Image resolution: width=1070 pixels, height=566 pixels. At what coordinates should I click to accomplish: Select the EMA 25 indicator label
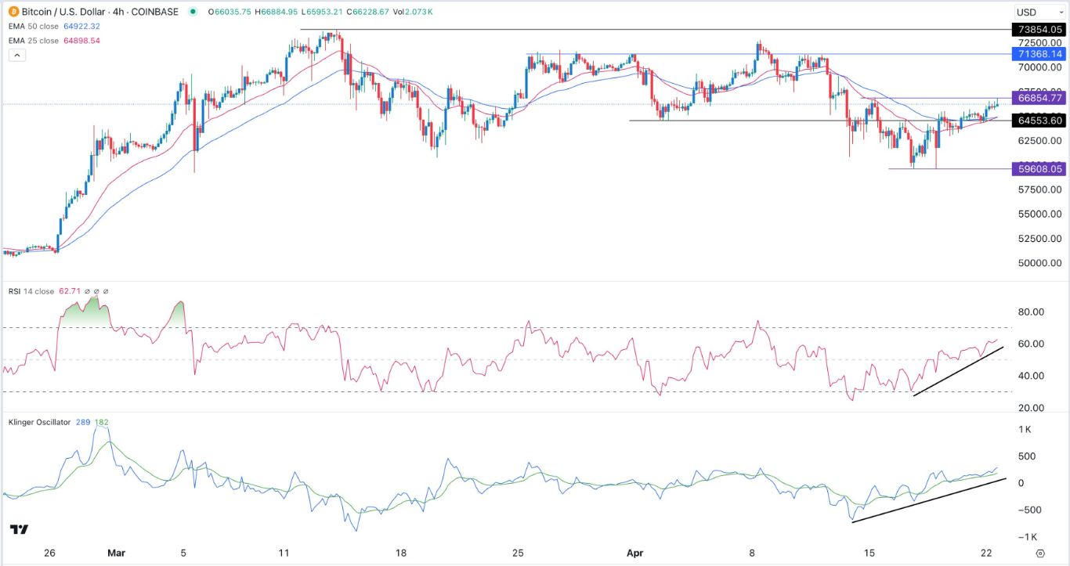tap(33, 40)
